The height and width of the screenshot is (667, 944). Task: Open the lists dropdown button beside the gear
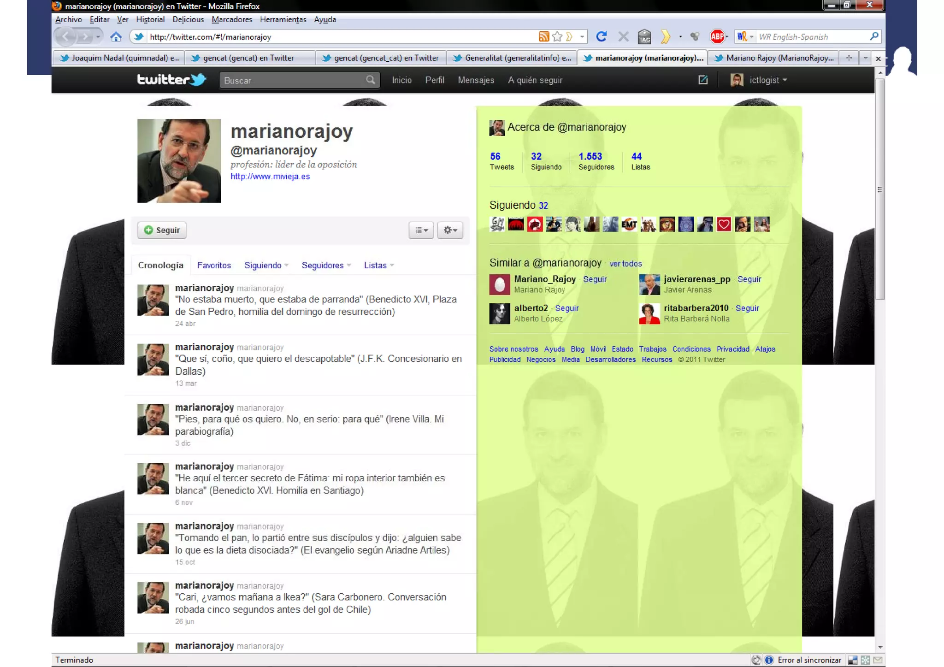(x=421, y=230)
